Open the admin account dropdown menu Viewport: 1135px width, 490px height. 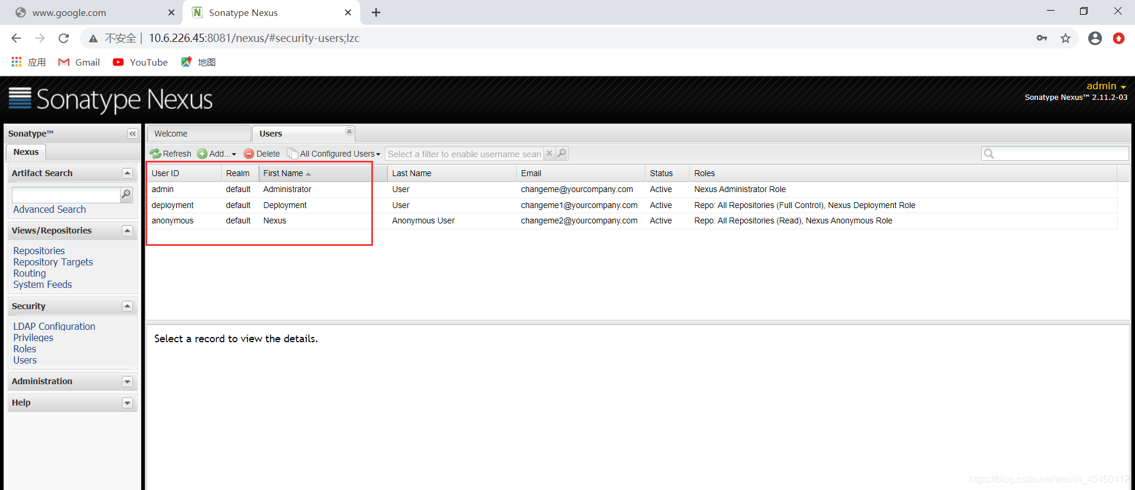(1106, 86)
